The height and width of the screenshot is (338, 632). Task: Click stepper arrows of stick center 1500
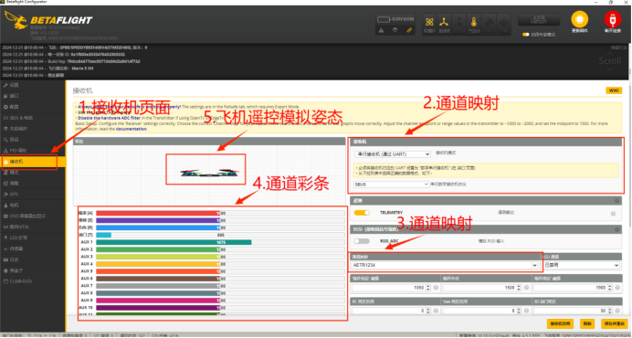(x=519, y=288)
